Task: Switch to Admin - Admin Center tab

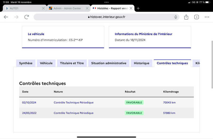Action: pyautogui.click(x=69, y=8)
